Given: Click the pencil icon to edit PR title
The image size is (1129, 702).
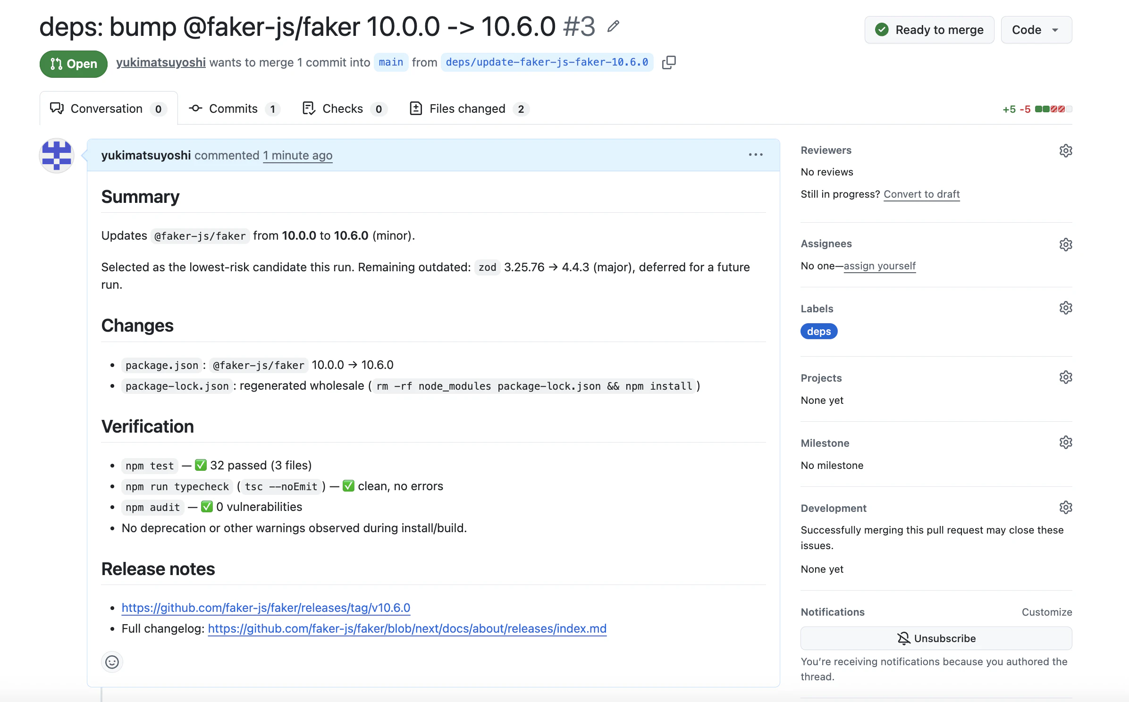Looking at the screenshot, I should click(613, 26).
